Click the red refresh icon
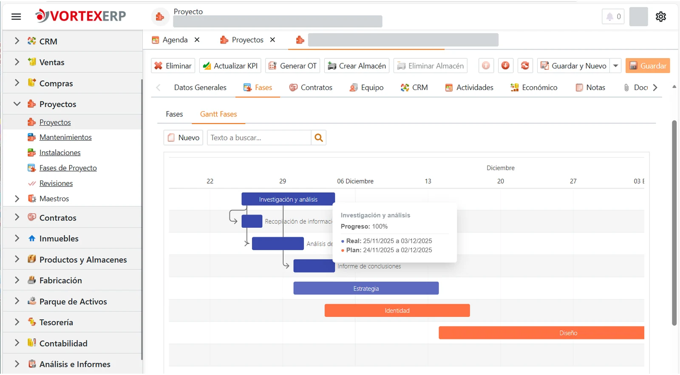The width and height of the screenshot is (680, 375). point(525,66)
